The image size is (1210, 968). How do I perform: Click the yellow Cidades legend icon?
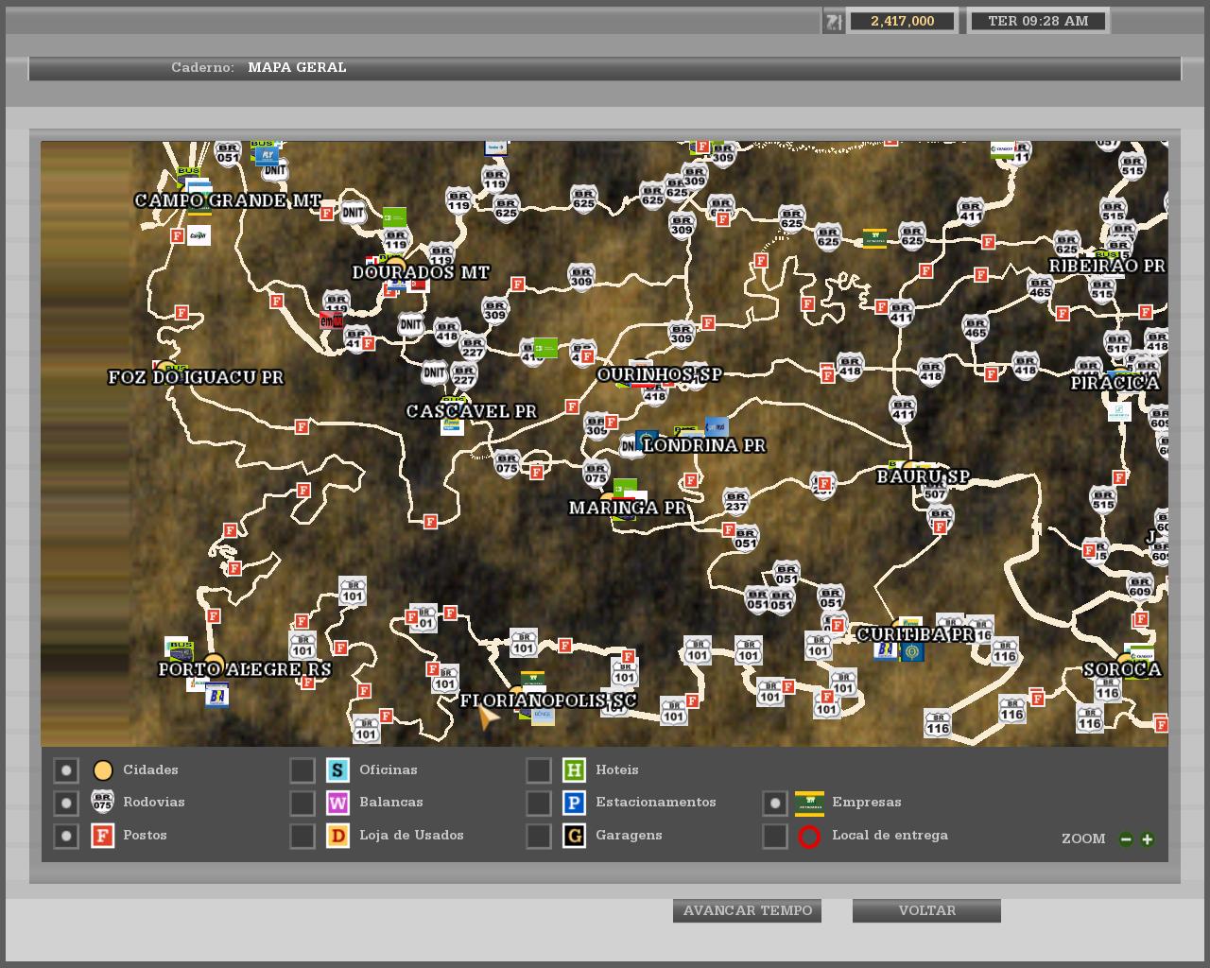click(102, 770)
